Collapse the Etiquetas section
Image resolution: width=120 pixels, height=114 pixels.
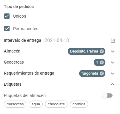pos(113,84)
